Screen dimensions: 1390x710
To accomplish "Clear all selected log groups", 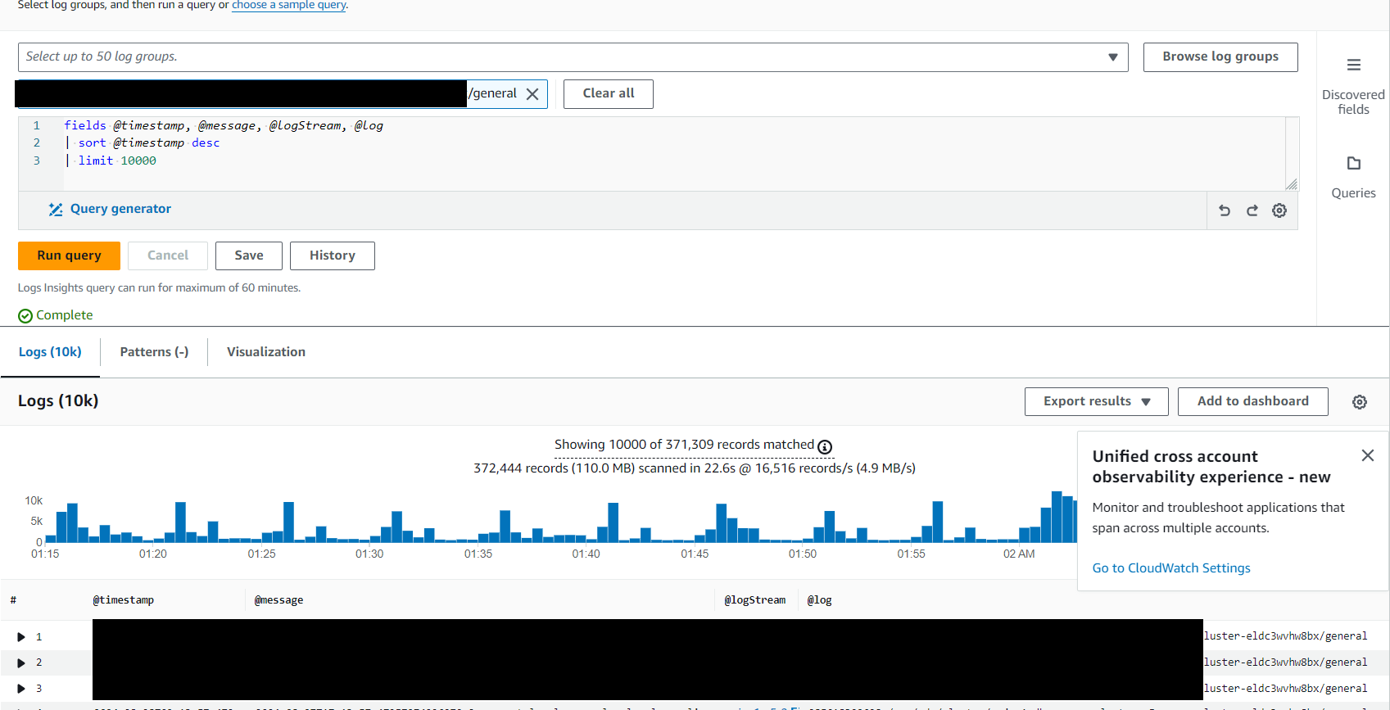I will click(609, 93).
